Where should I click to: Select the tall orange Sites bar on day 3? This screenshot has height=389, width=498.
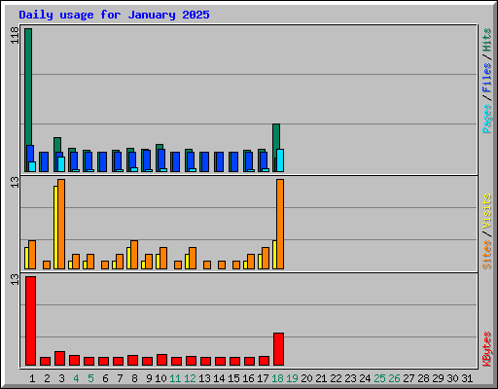(61, 224)
